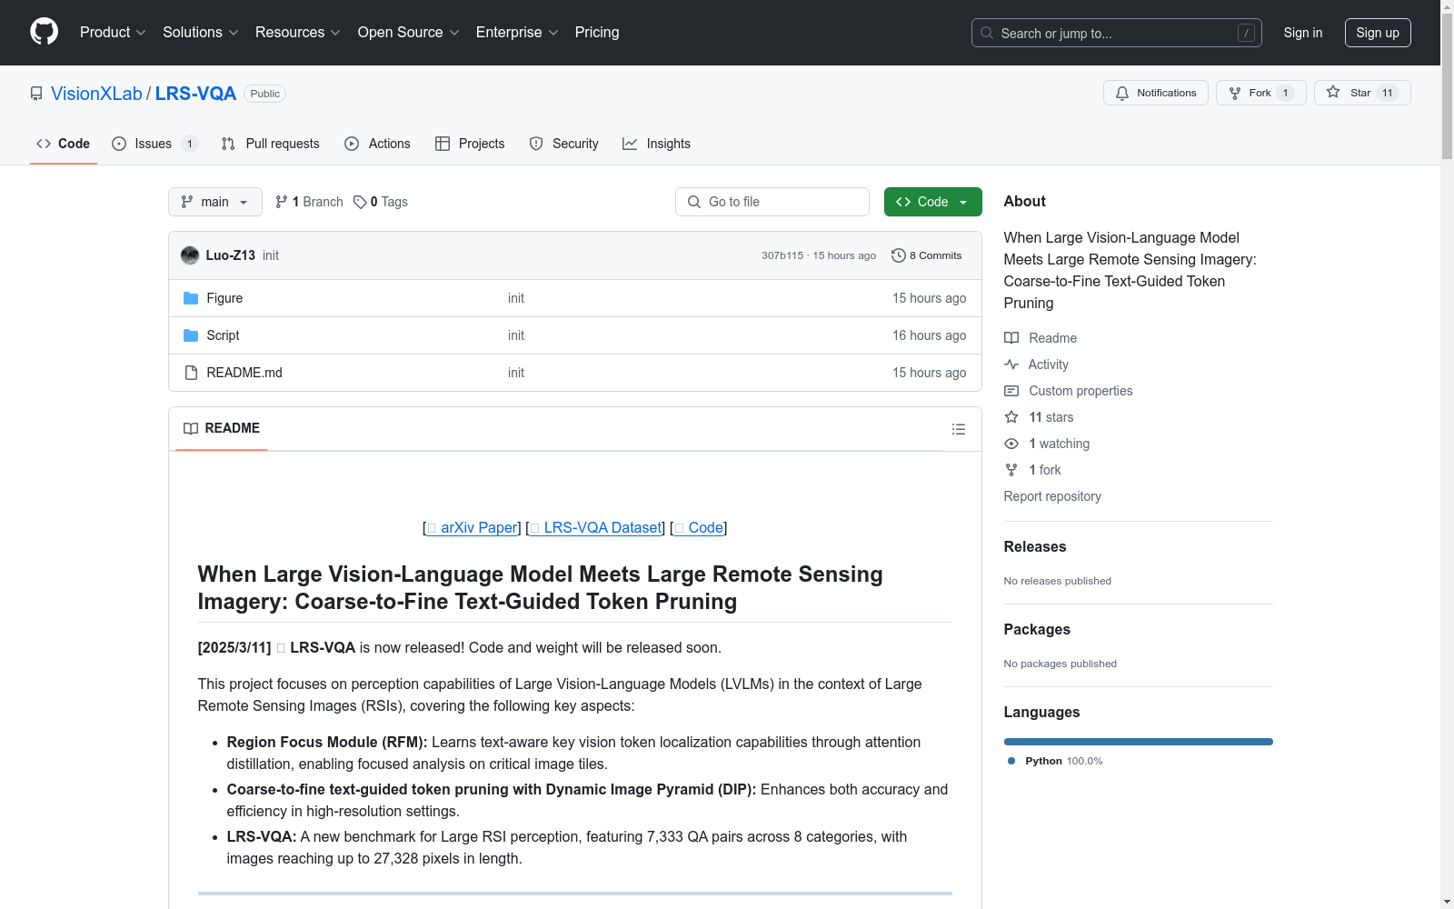Click the Script folder icon
The image size is (1454, 909).
coord(191,335)
